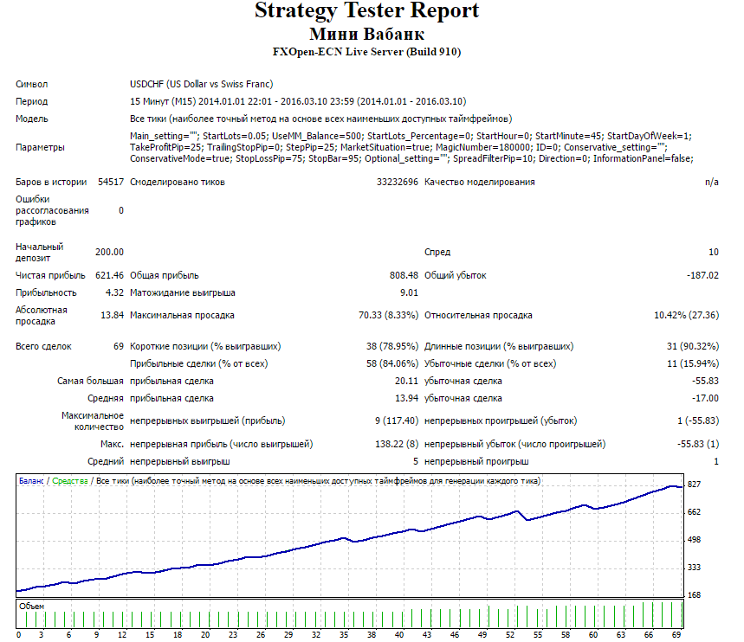
Task: Click the "Баланс" legend label in chart
Action: [x=31, y=481]
